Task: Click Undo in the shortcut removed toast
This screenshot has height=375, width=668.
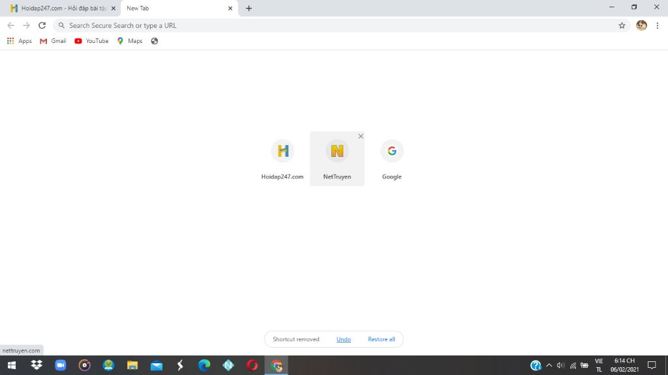Action: (343, 339)
